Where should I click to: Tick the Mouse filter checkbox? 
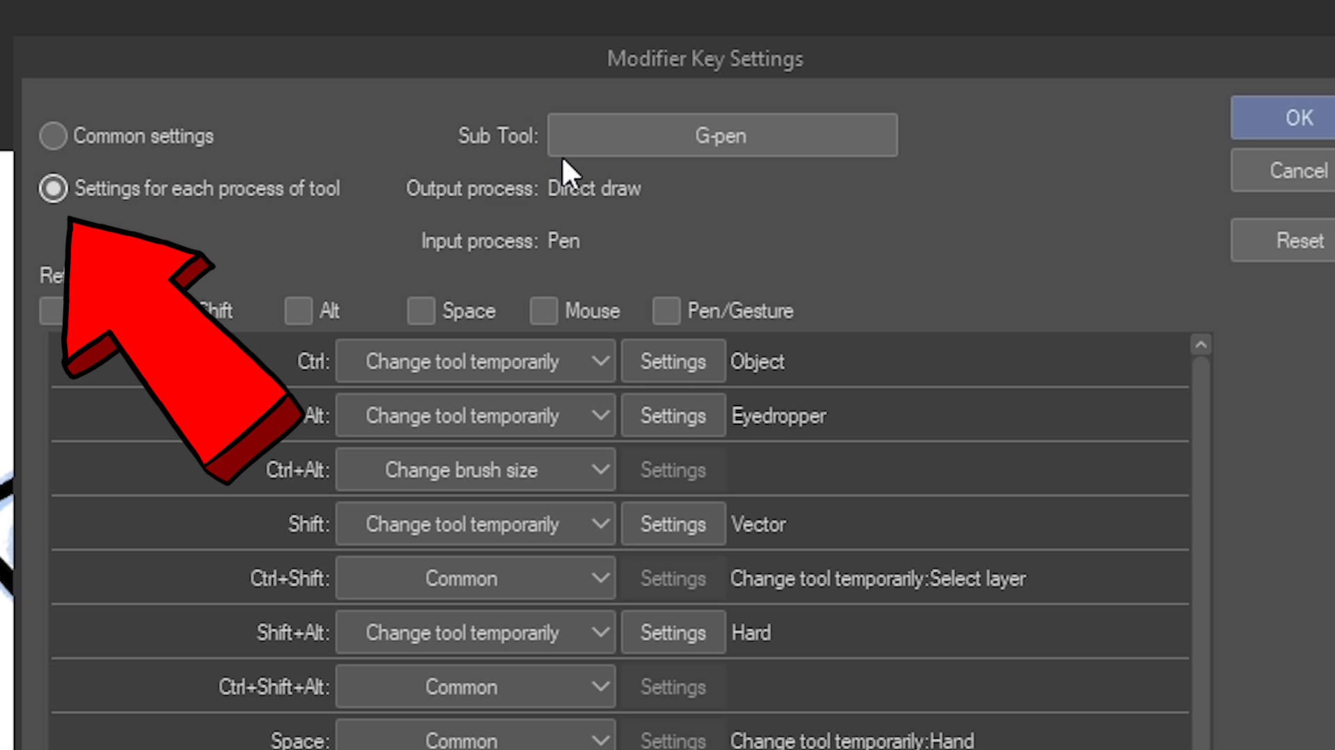coord(544,310)
